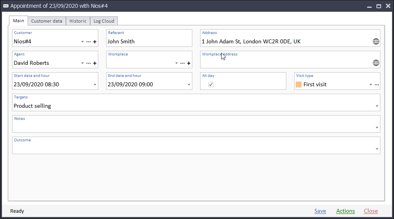Open the Historic tab
Viewport: 394px width, 219px height.
click(x=78, y=21)
